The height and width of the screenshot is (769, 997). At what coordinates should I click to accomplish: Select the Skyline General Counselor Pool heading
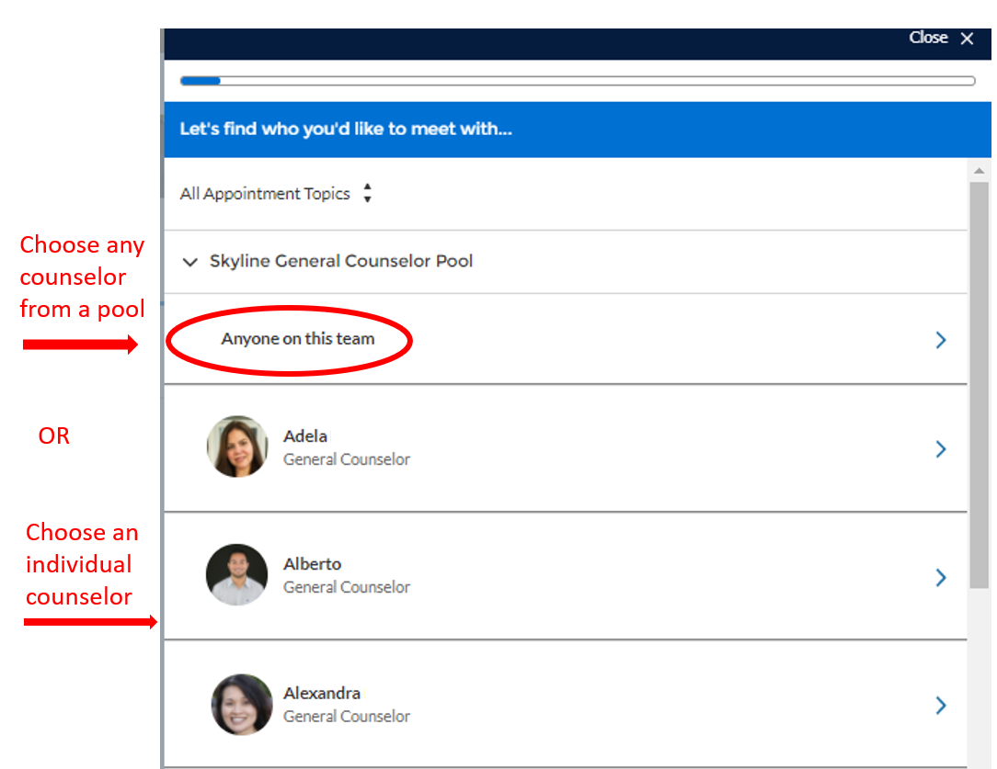point(341,261)
